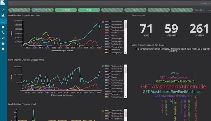This screenshot has width=211, height=121.
Task: Toggle the machines filter pill
Action: 66,10
